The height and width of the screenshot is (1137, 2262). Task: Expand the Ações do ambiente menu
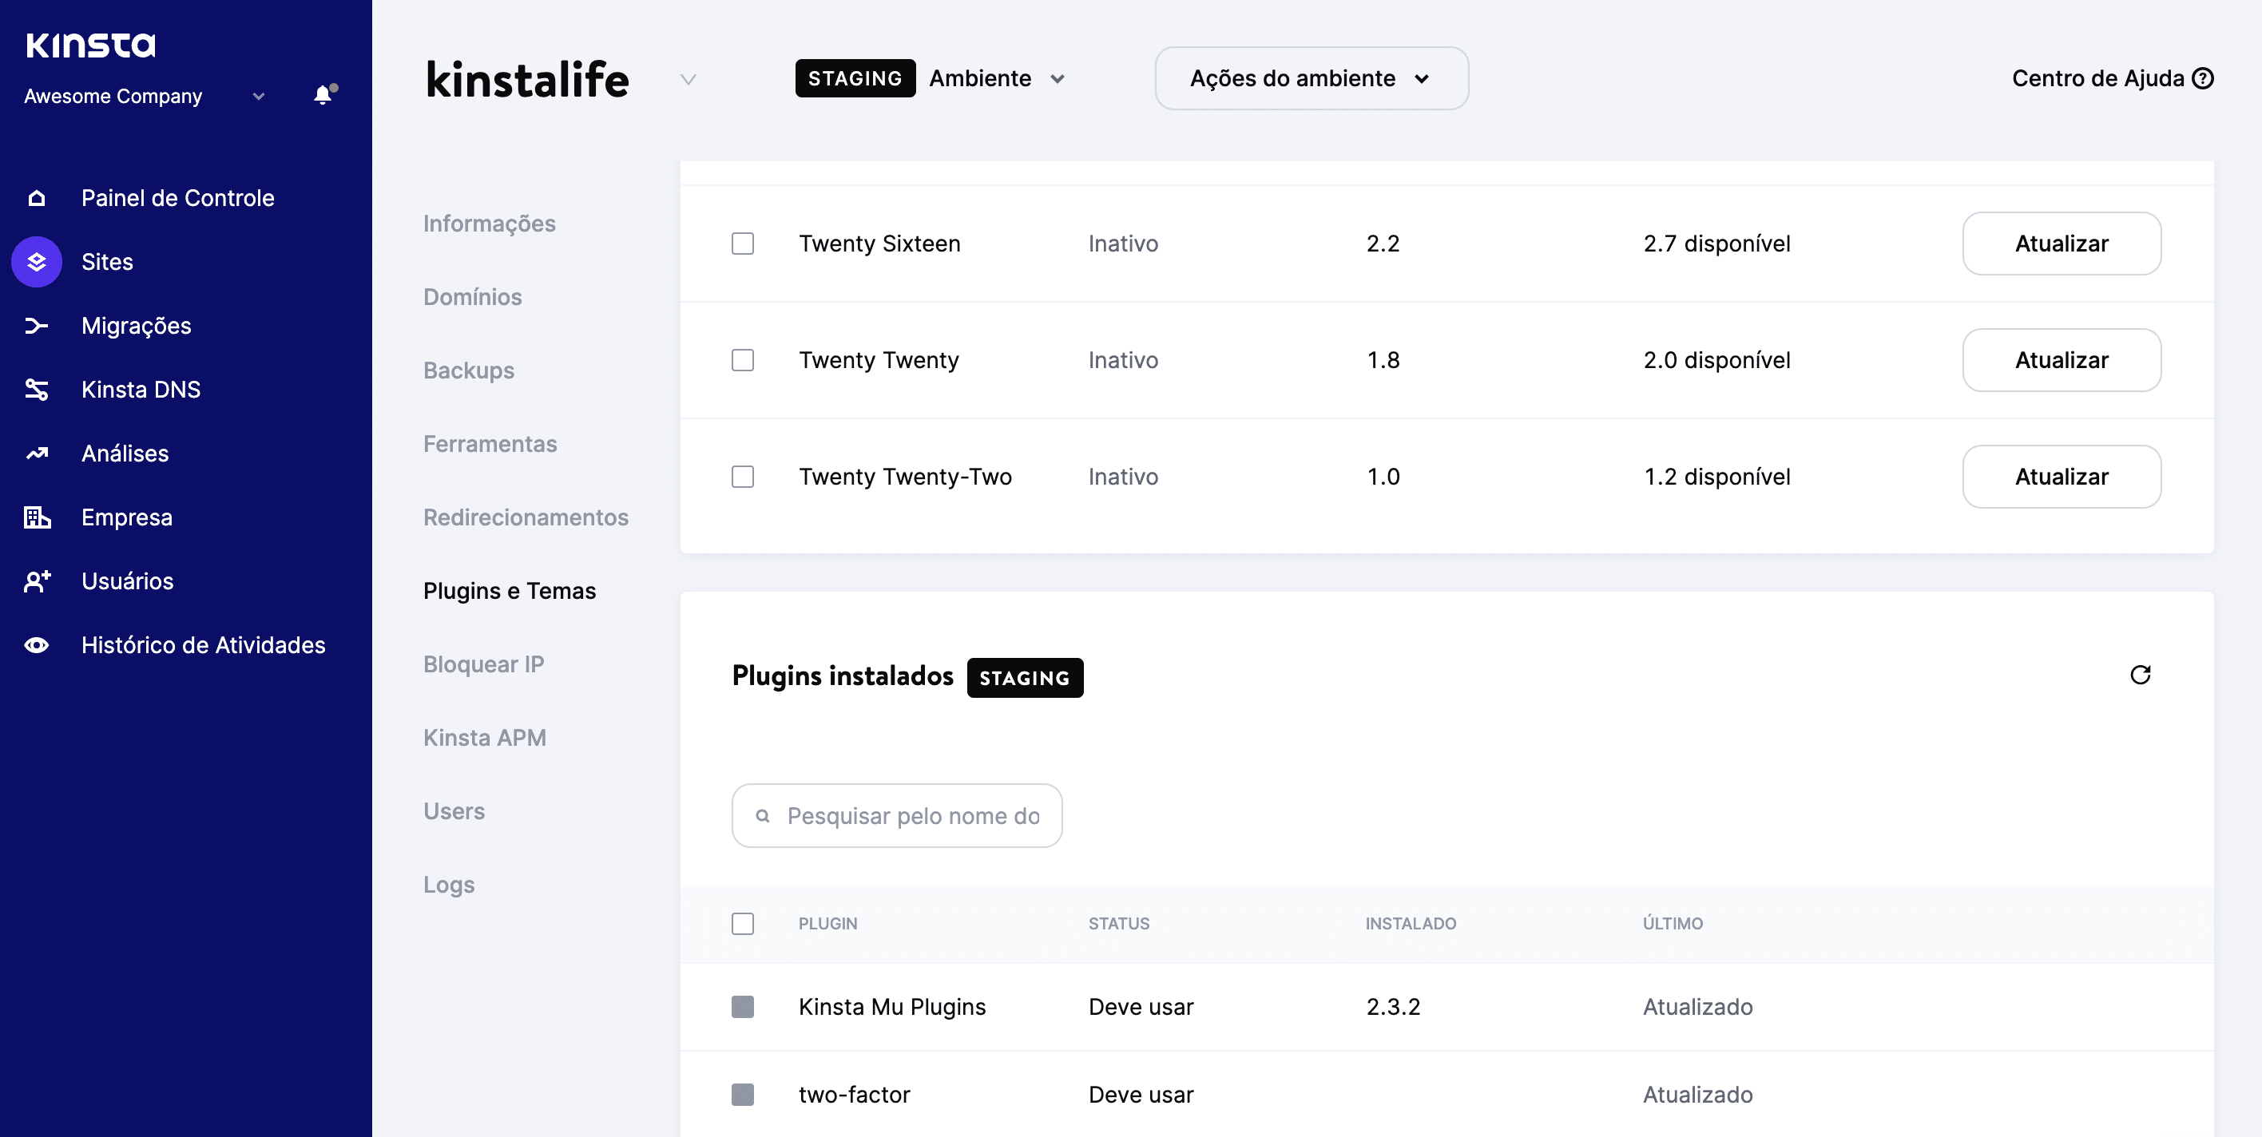coord(1310,78)
